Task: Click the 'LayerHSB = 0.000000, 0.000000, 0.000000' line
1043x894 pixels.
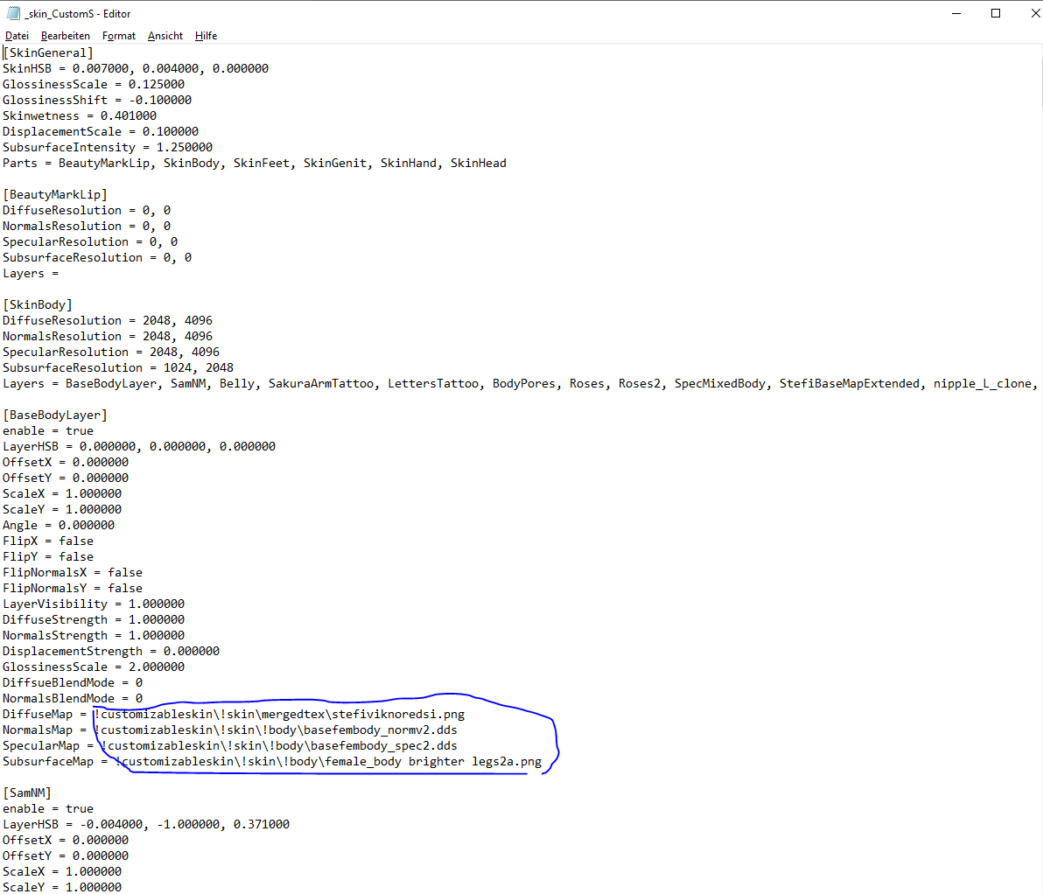Action: 139,446
